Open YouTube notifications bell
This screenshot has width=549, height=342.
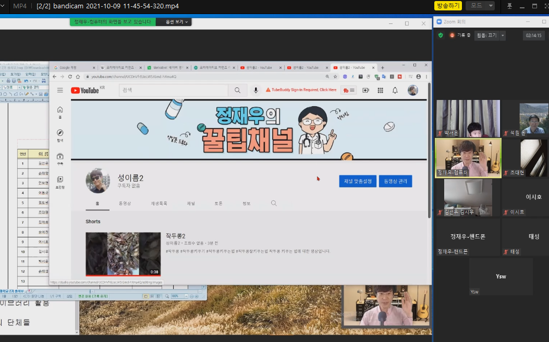point(395,90)
